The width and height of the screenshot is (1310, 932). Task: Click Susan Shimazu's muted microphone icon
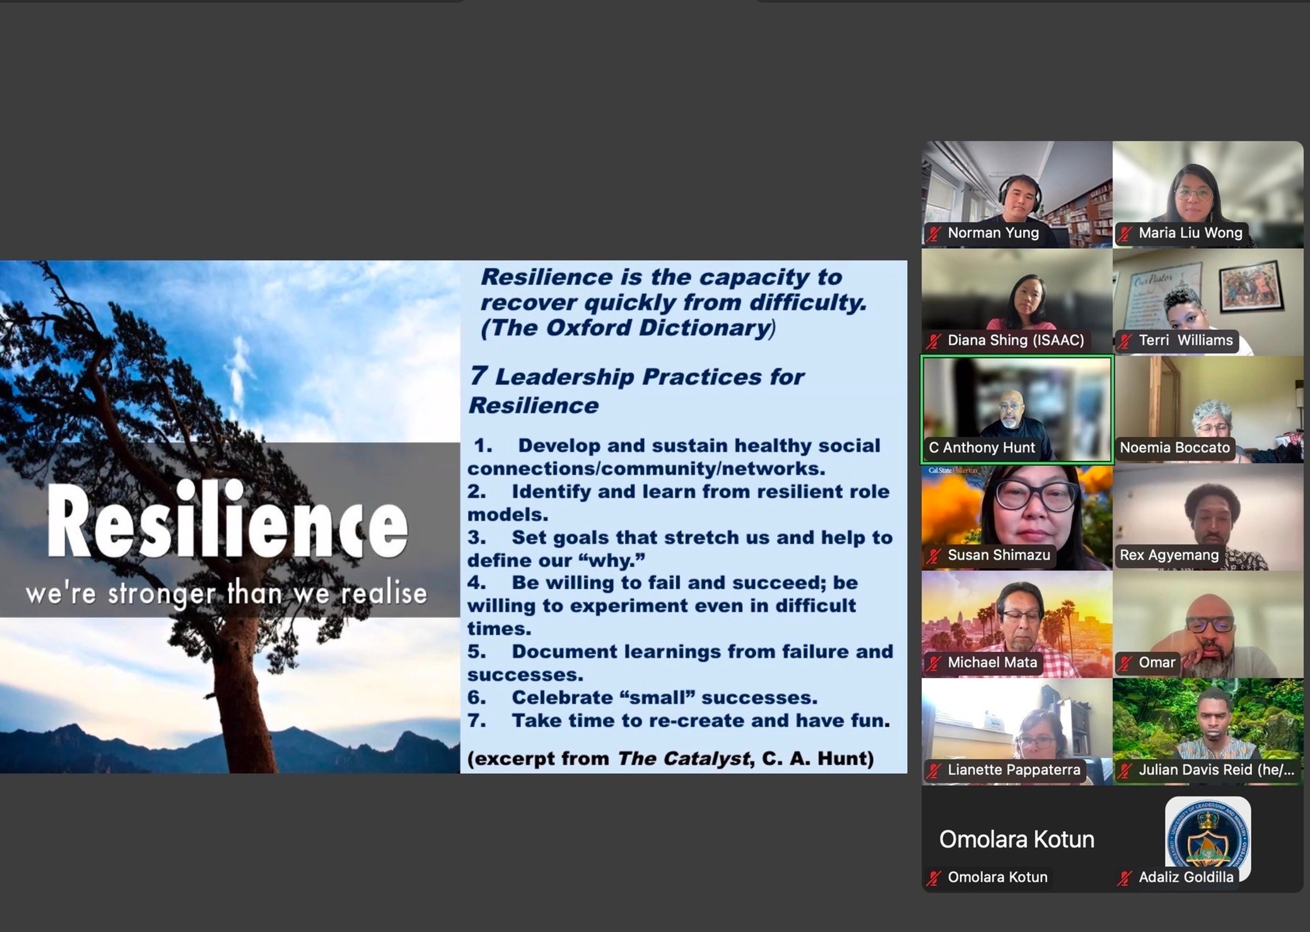pos(934,555)
